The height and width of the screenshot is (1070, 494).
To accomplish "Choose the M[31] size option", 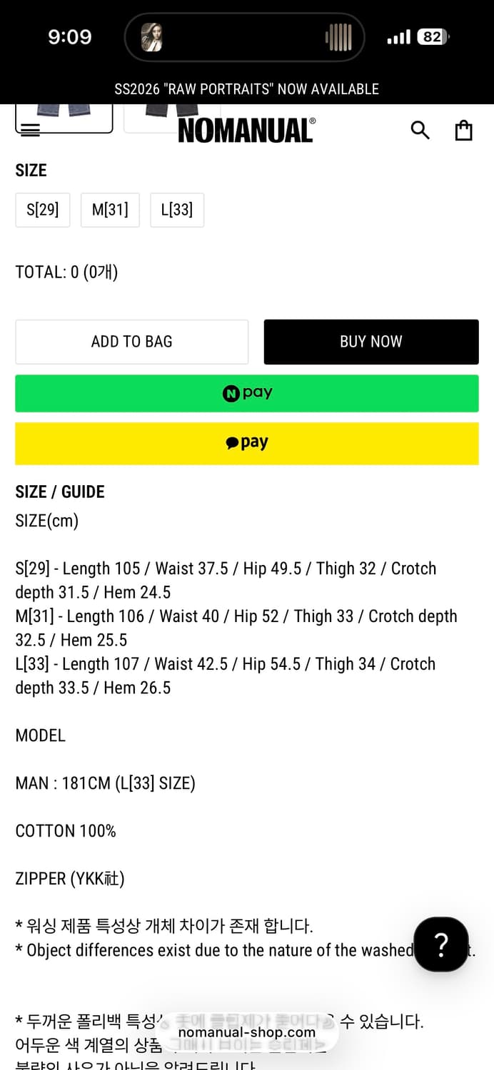I will (x=110, y=210).
